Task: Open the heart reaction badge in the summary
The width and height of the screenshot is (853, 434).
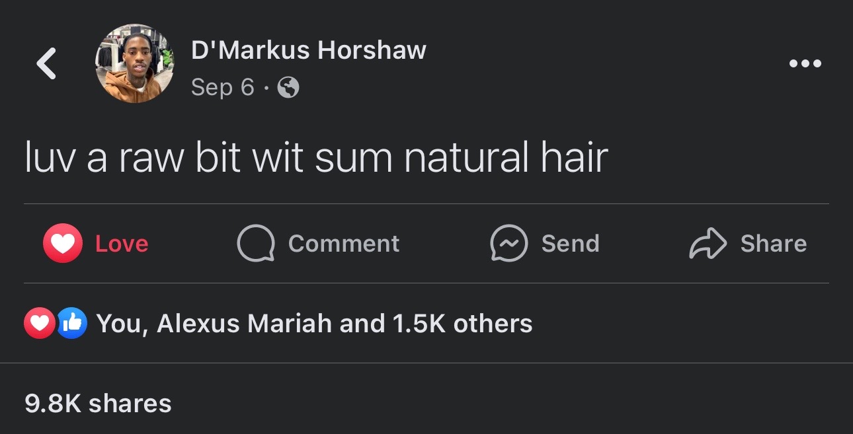Action: point(40,323)
